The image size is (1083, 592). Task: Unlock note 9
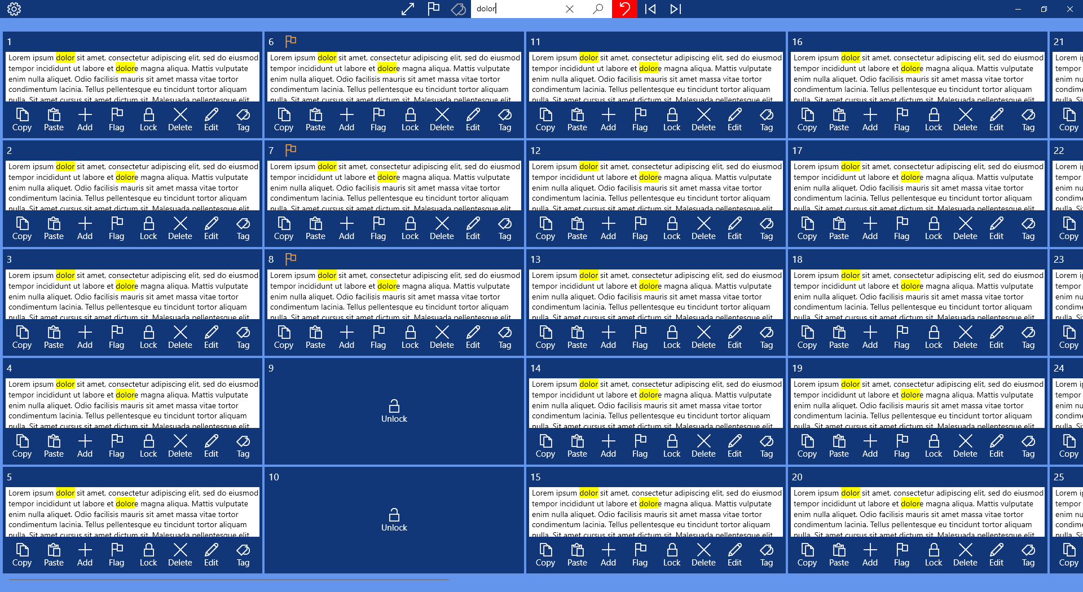394,412
